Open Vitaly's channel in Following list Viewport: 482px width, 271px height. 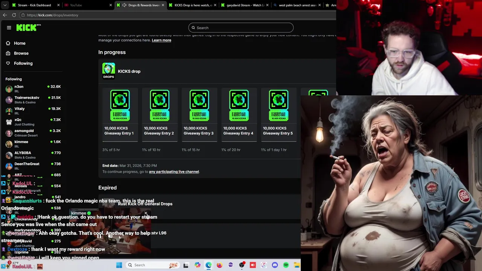click(33, 111)
